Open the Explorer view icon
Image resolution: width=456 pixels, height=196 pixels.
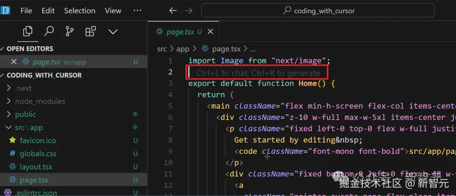coord(28,32)
